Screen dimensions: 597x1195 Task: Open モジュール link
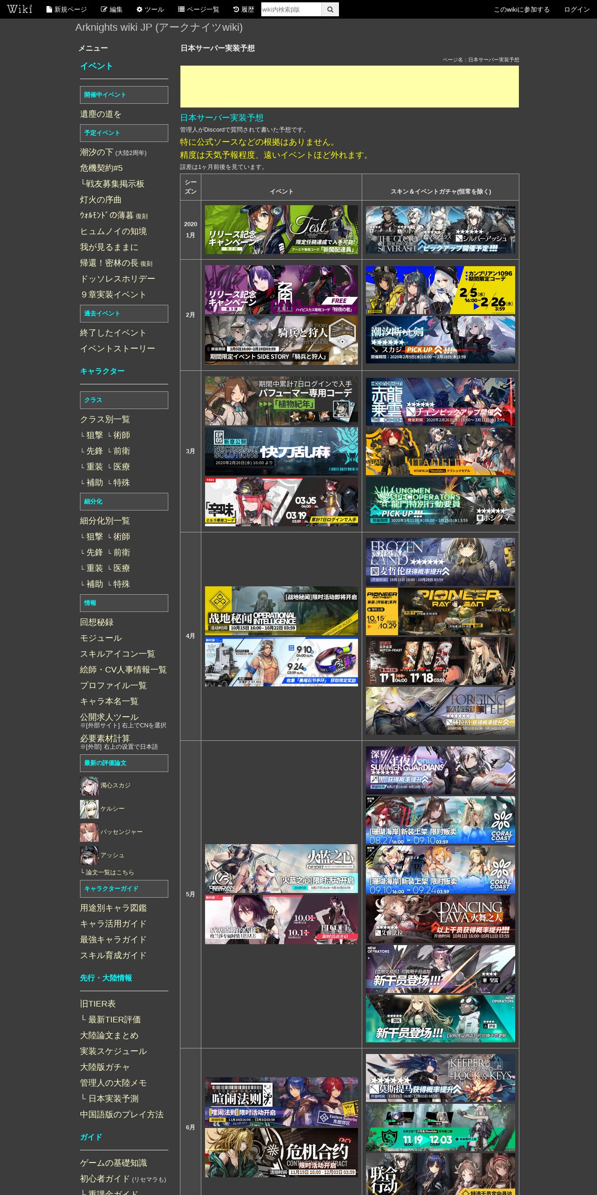click(101, 638)
